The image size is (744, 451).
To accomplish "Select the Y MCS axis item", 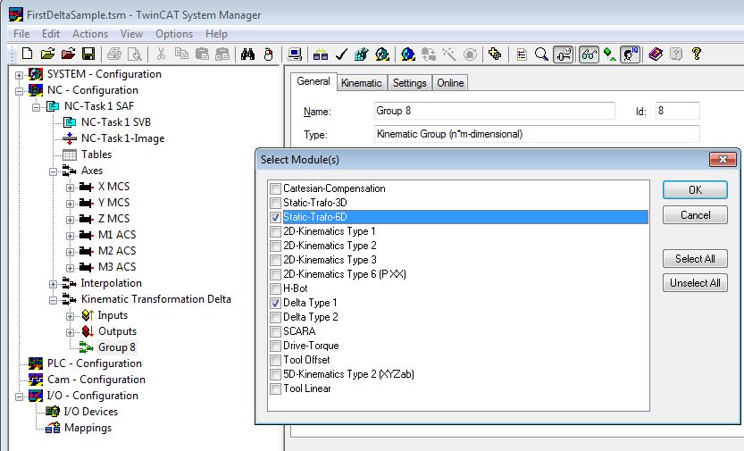I will click(113, 203).
